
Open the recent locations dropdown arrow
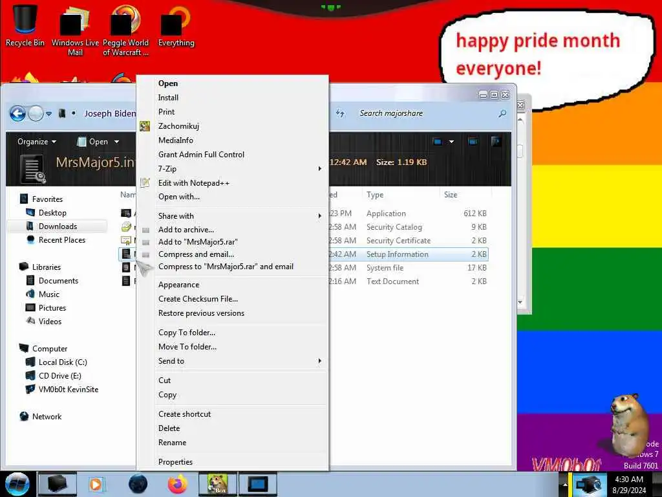[48, 114]
